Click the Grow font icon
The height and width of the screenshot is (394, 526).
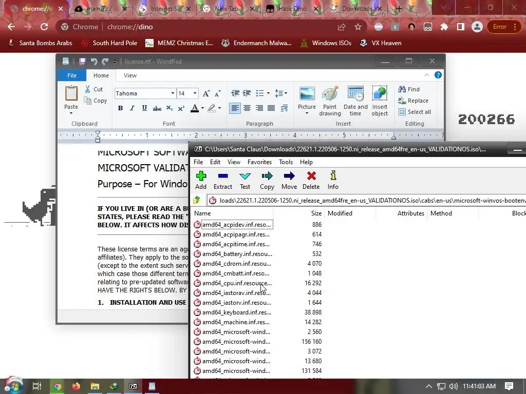pyautogui.click(x=206, y=93)
